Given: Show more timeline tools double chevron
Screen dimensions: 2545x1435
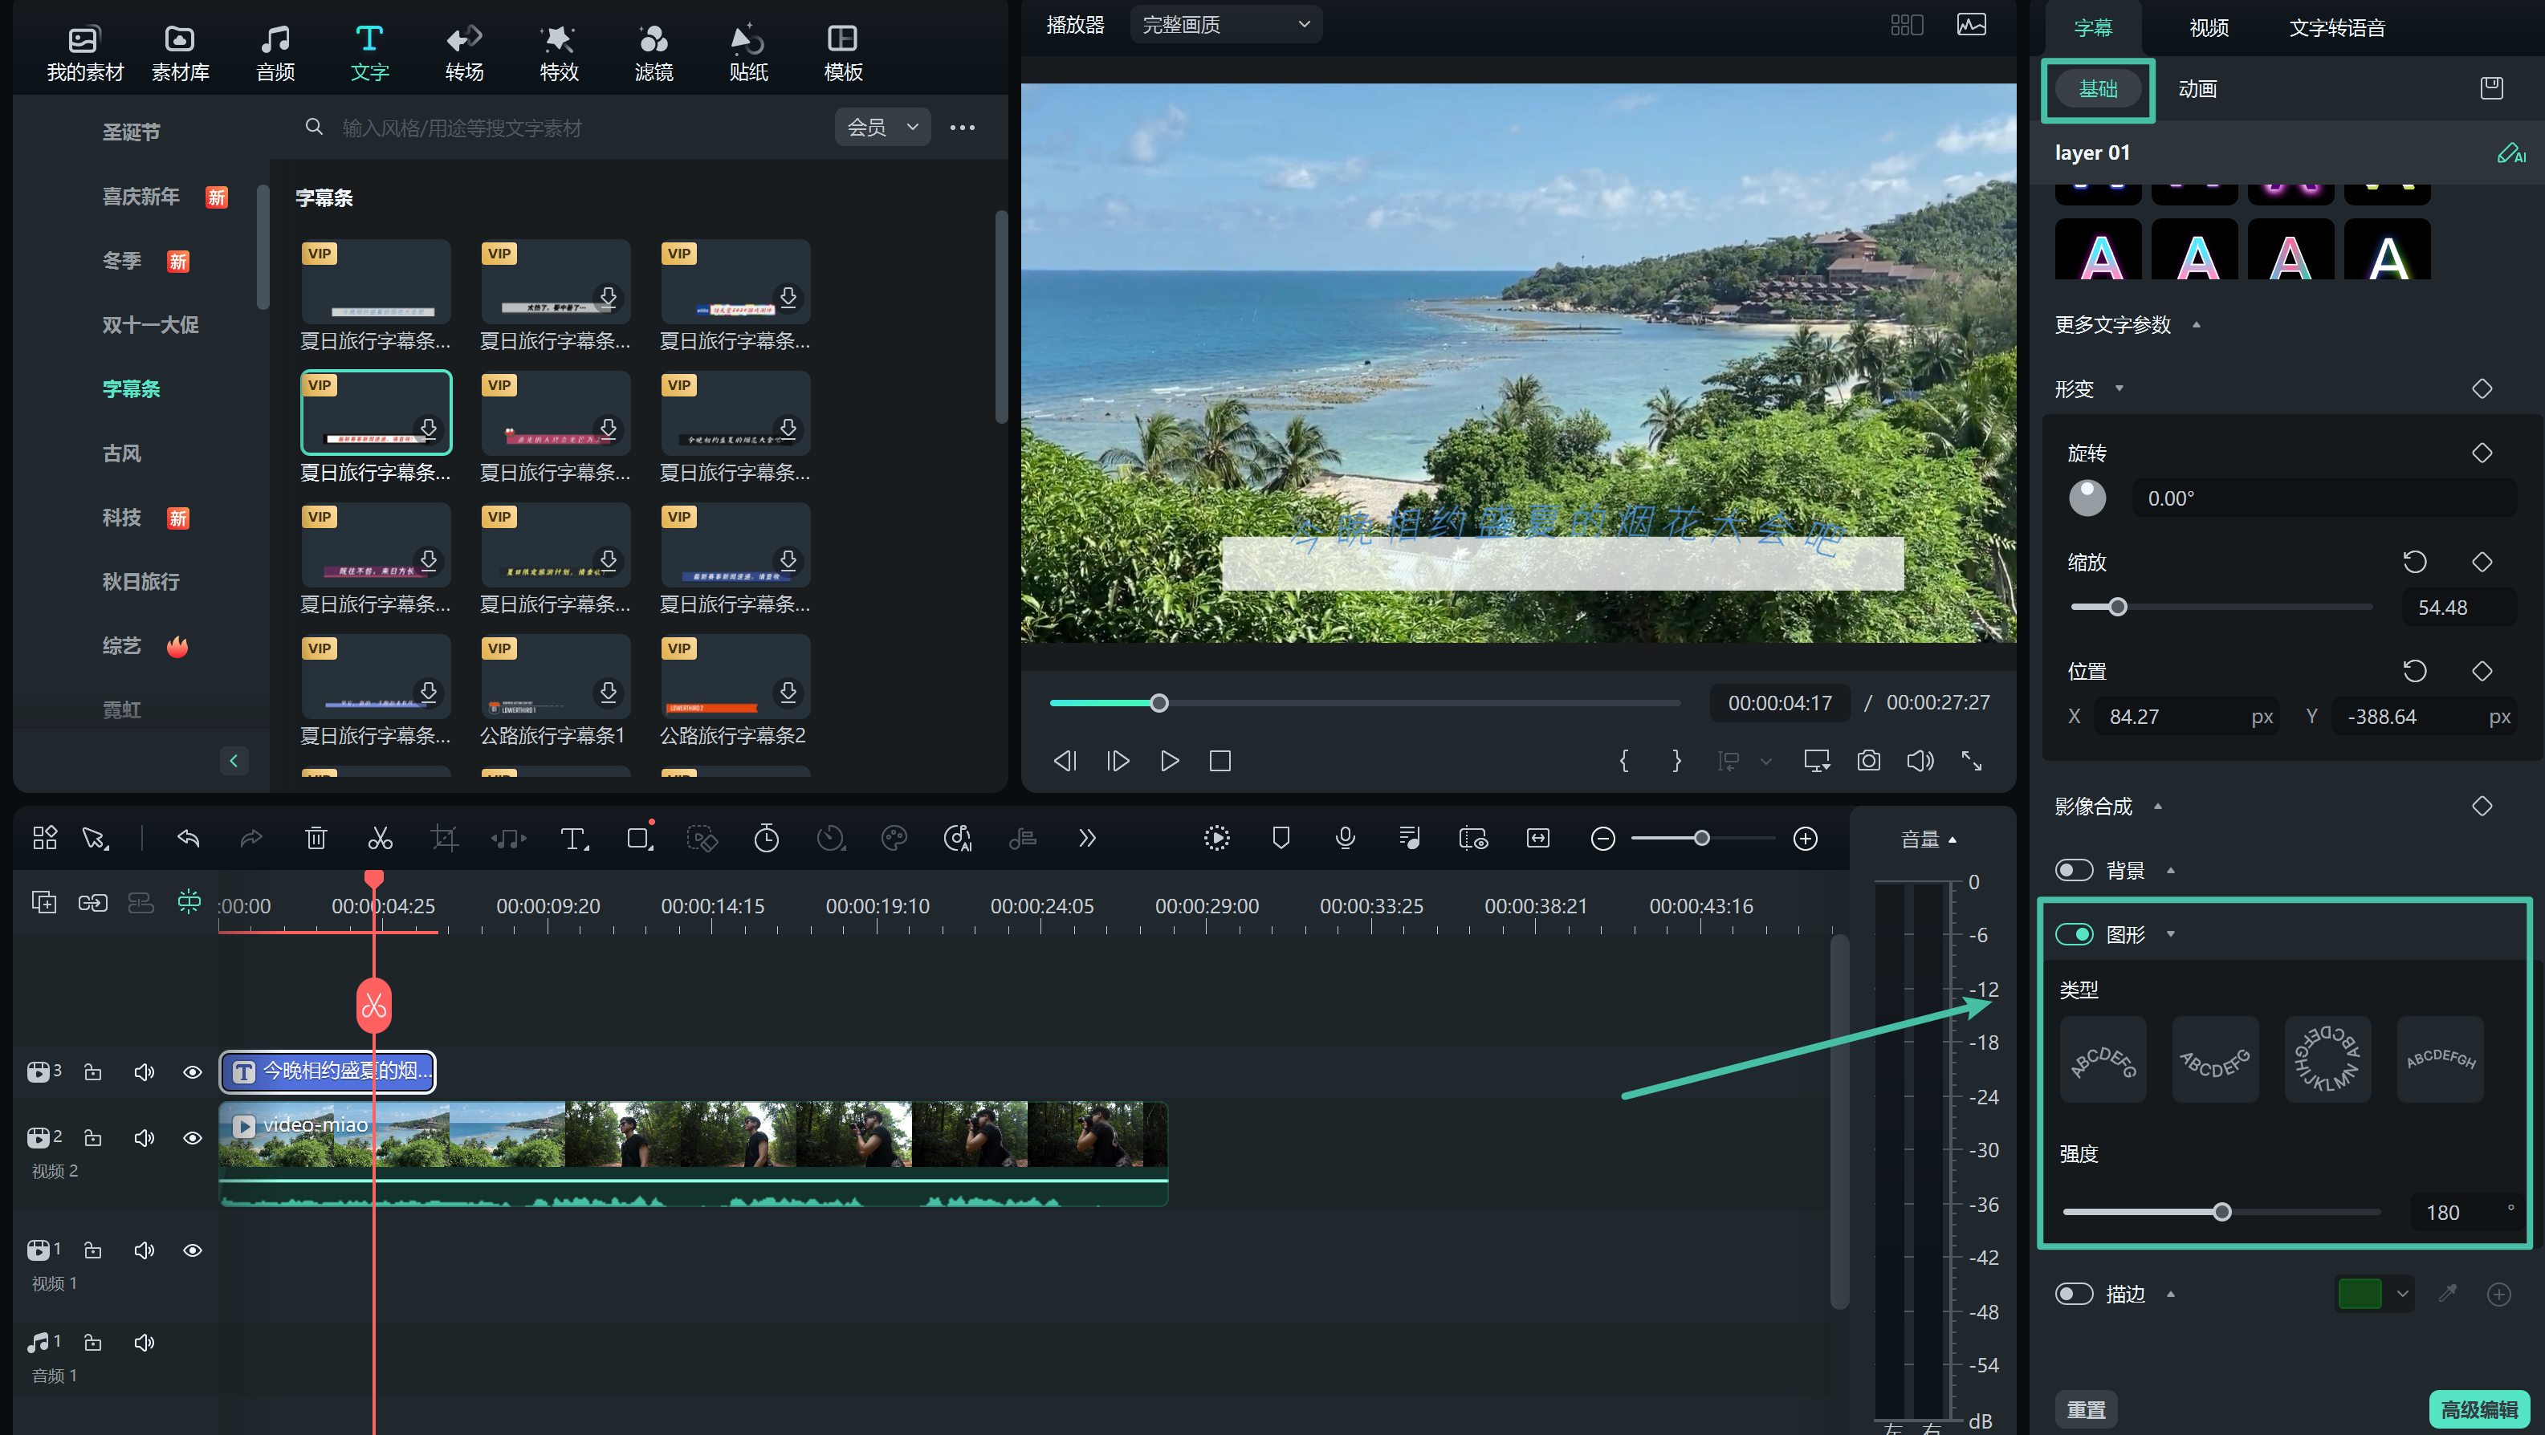Looking at the screenshot, I should 1087,839.
